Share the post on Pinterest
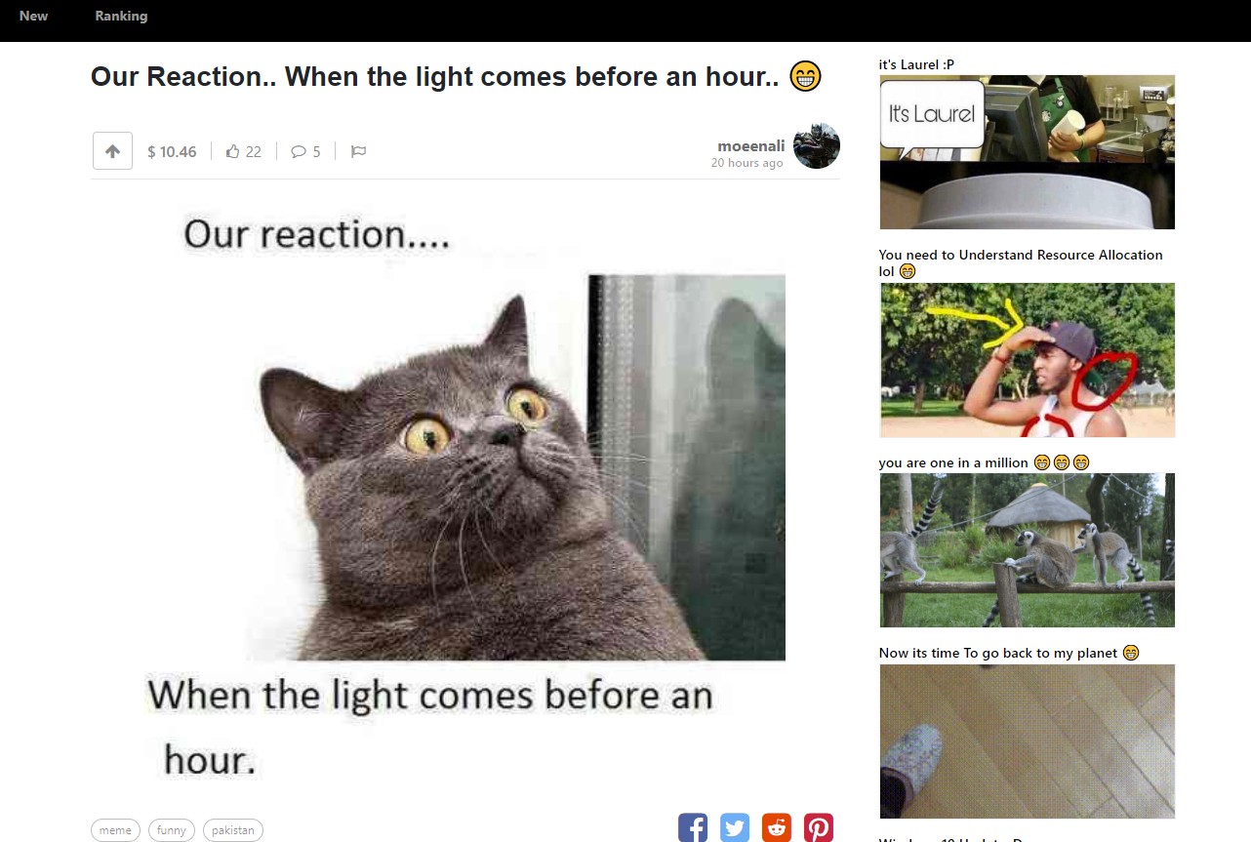This screenshot has width=1251, height=842. (819, 827)
